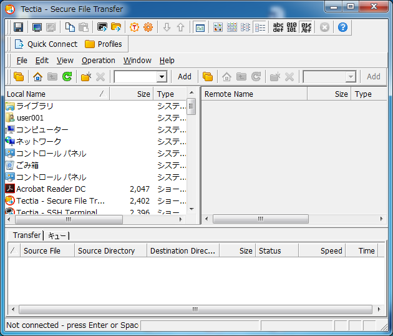Toggle the transfer view pane icon
This screenshot has width=393, height=336.
pyautogui.click(x=200, y=27)
